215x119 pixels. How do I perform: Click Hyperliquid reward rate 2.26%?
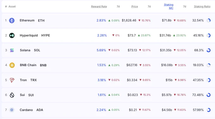pos(102,35)
